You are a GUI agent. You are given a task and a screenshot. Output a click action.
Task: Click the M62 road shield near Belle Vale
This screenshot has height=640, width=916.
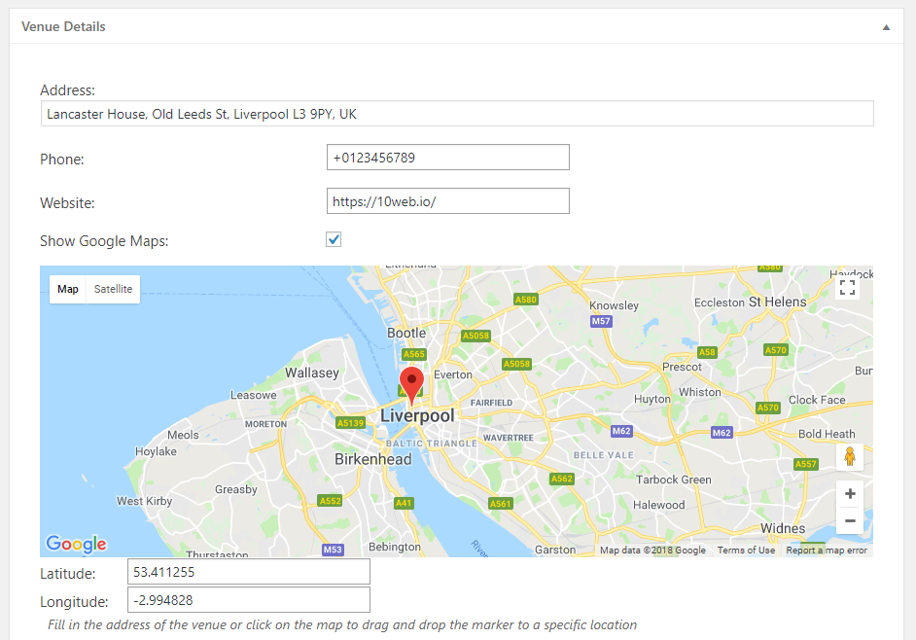pos(621,431)
